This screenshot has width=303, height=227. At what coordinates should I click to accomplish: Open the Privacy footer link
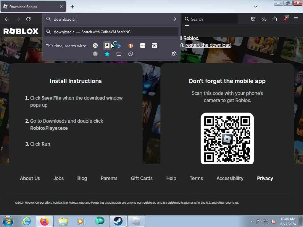(265, 178)
